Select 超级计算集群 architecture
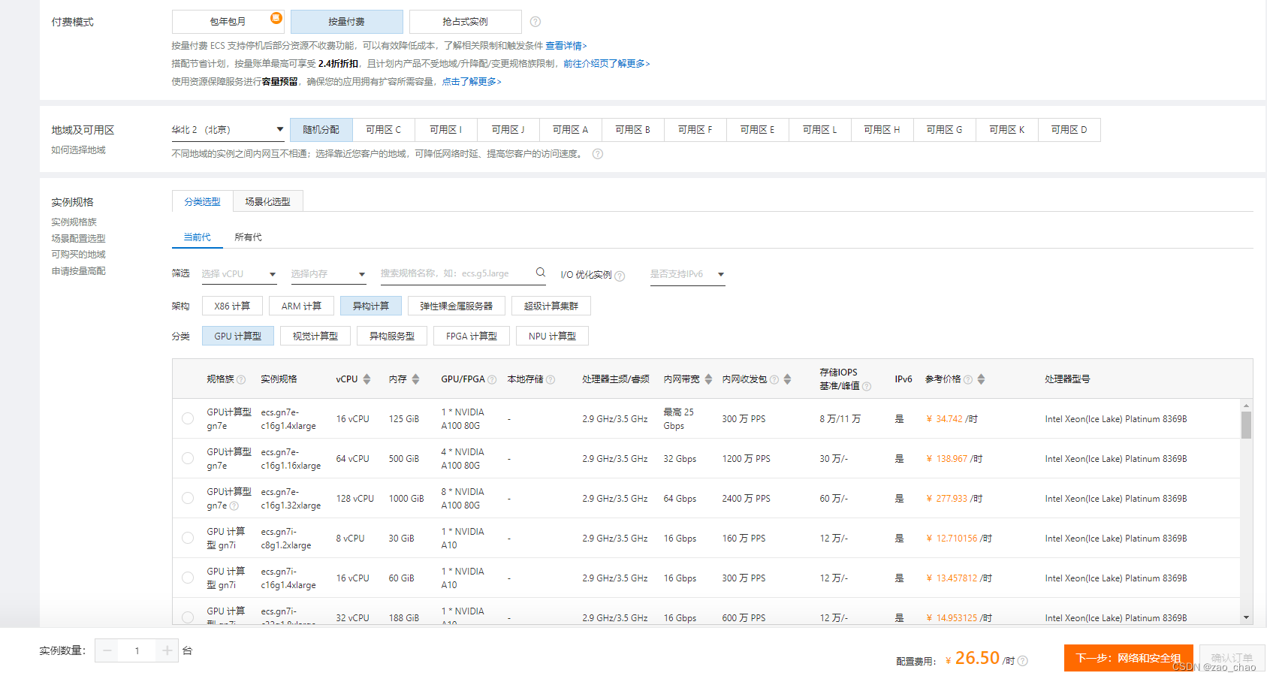 click(x=551, y=306)
